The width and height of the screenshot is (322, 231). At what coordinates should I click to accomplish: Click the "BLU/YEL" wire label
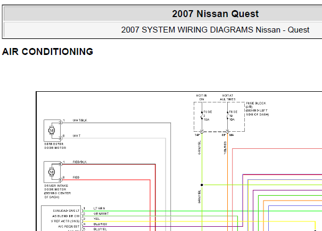coord(100,229)
